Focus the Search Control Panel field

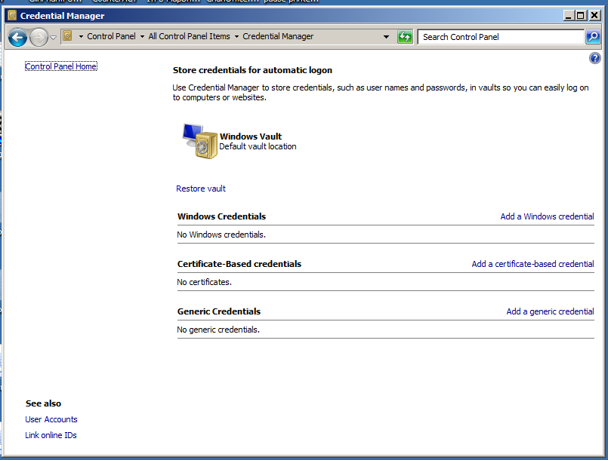pyautogui.click(x=501, y=37)
